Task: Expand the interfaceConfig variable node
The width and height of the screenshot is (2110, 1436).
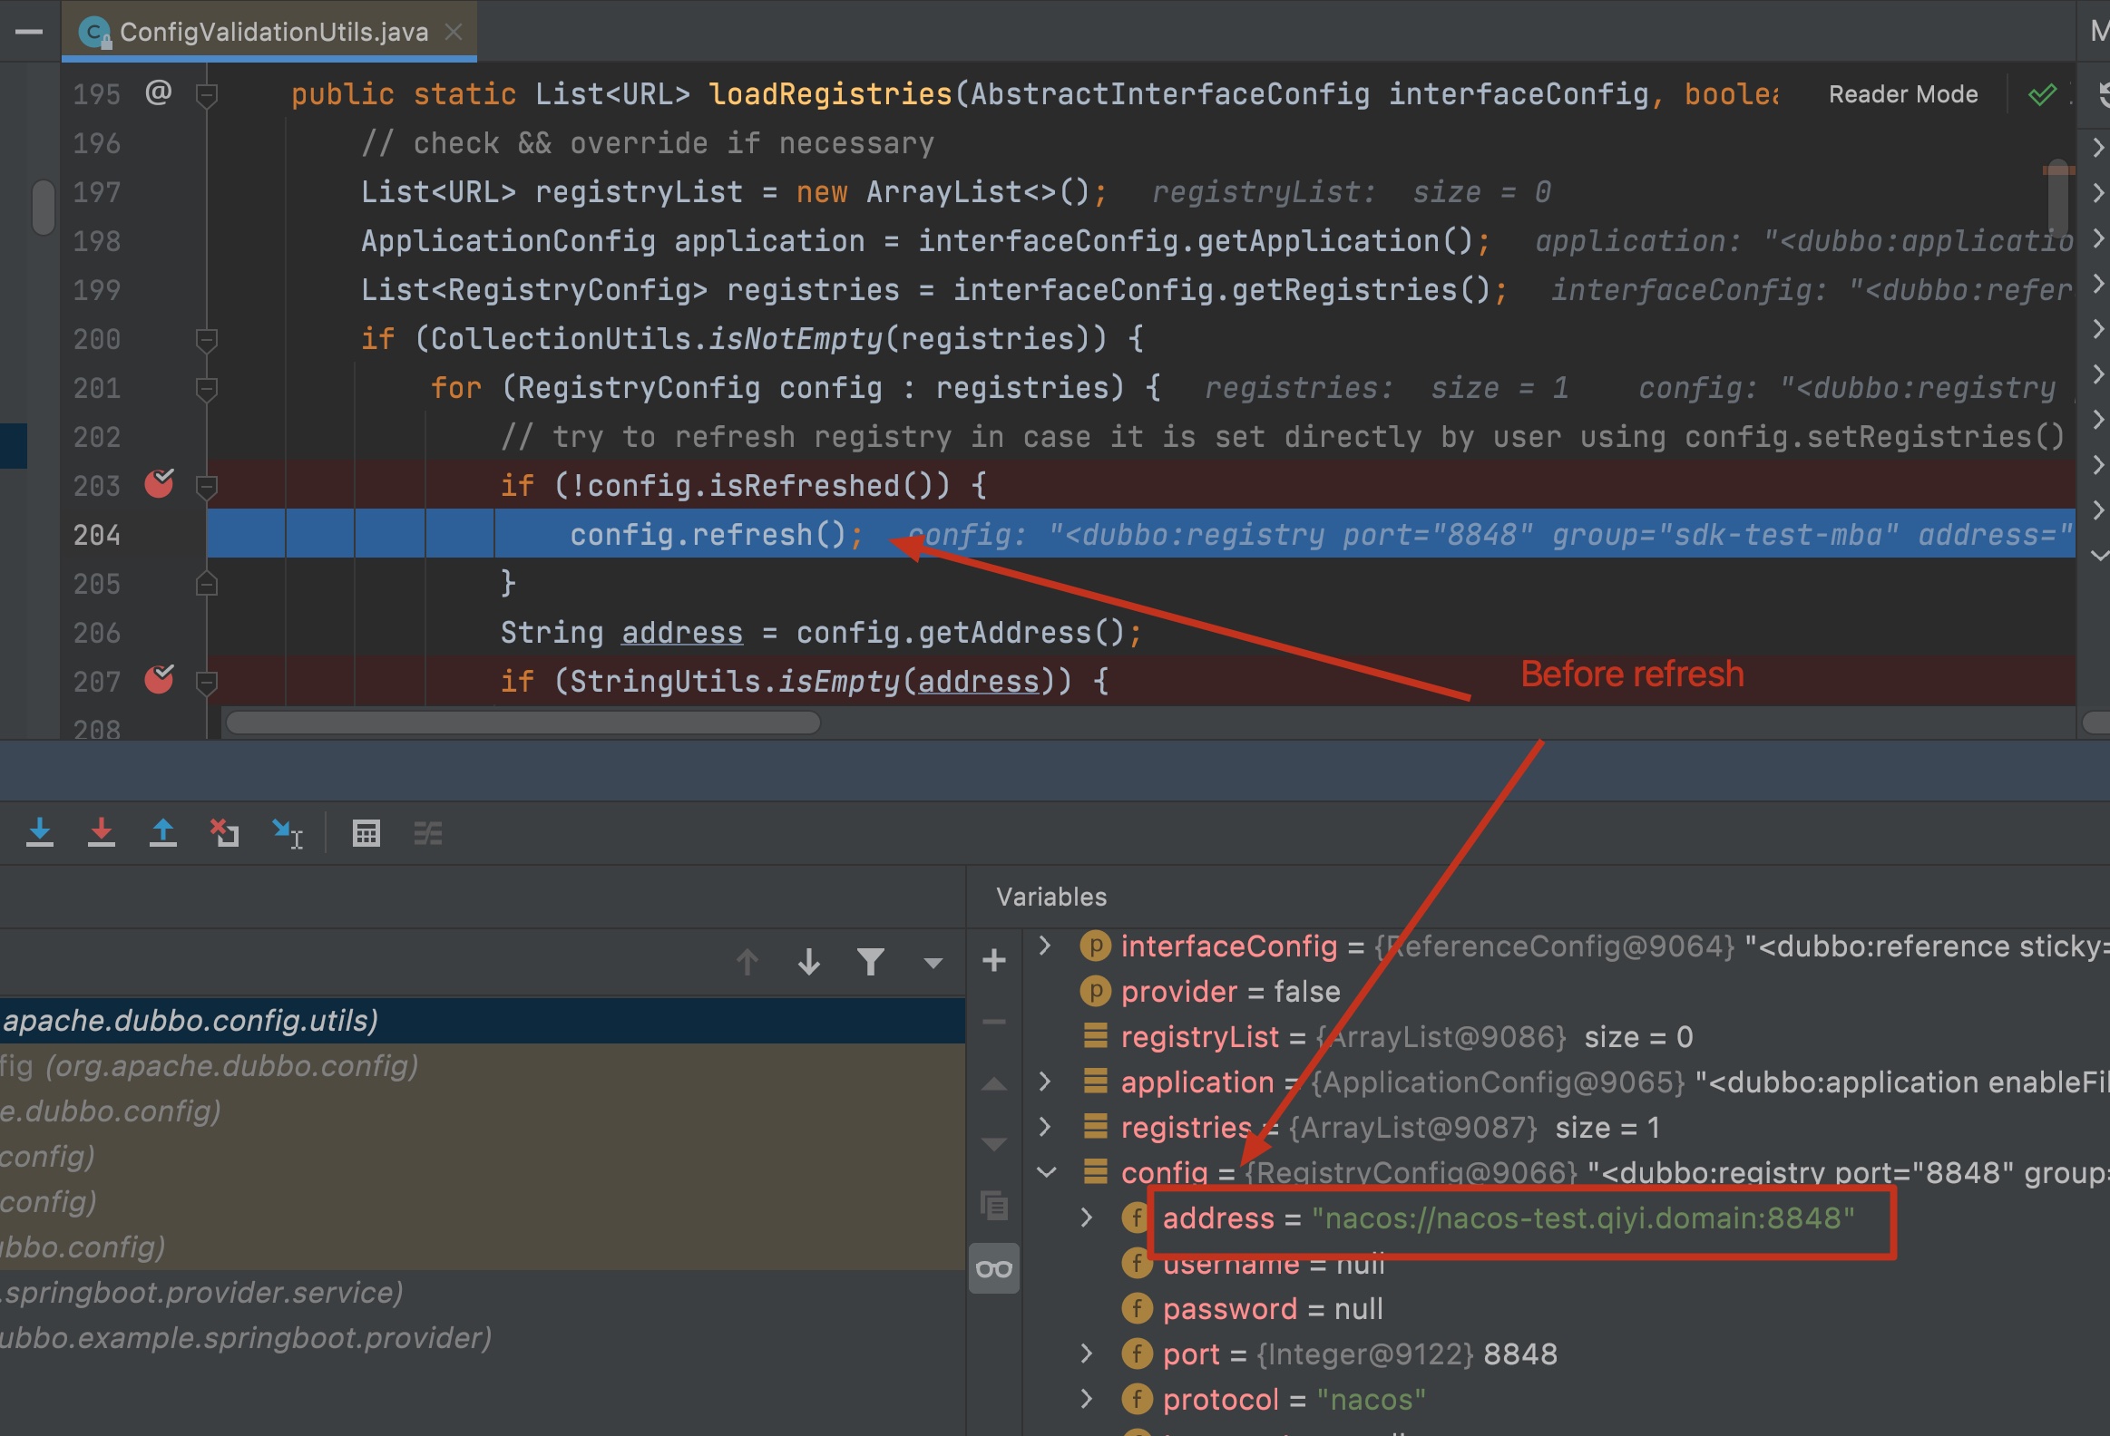Action: [1045, 946]
